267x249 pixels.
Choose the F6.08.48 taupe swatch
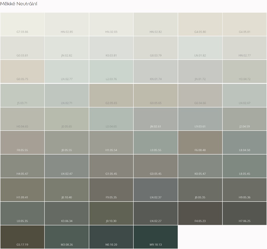pyautogui.click(x=200, y=142)
